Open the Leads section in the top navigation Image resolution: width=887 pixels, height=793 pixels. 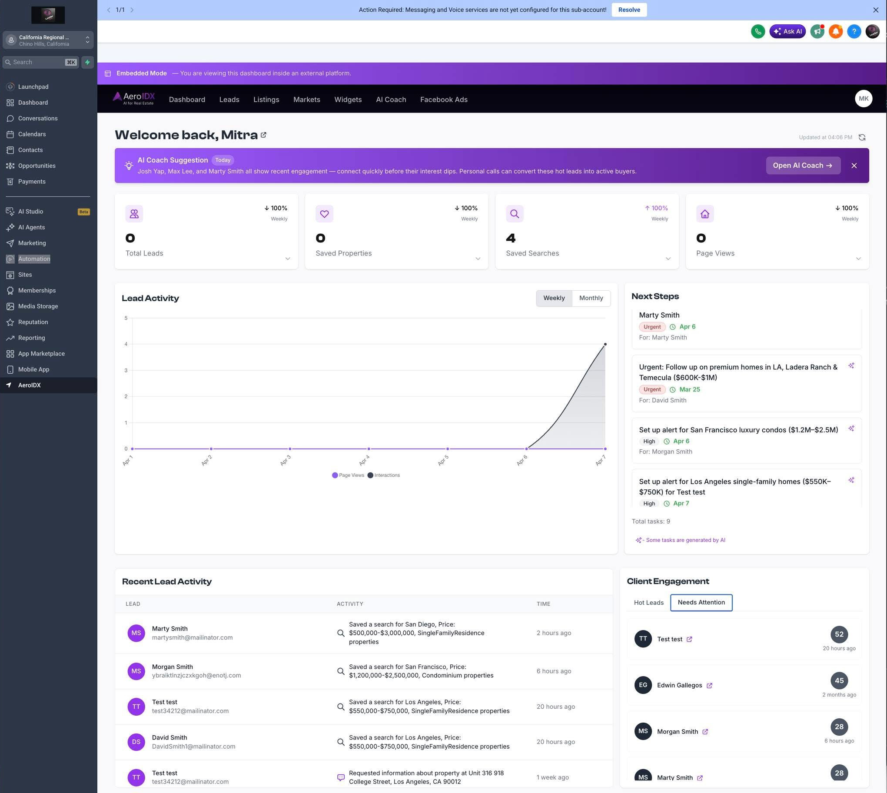(x=229, y=100)
